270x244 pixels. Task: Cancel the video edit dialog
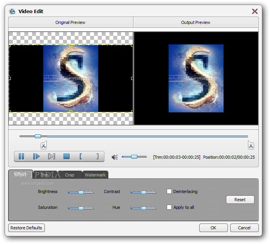(x=244, y=228)
